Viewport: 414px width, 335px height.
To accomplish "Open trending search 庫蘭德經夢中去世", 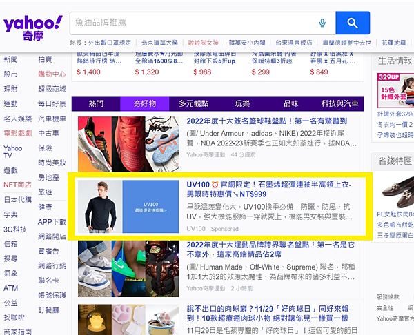I will click(346, 43).
